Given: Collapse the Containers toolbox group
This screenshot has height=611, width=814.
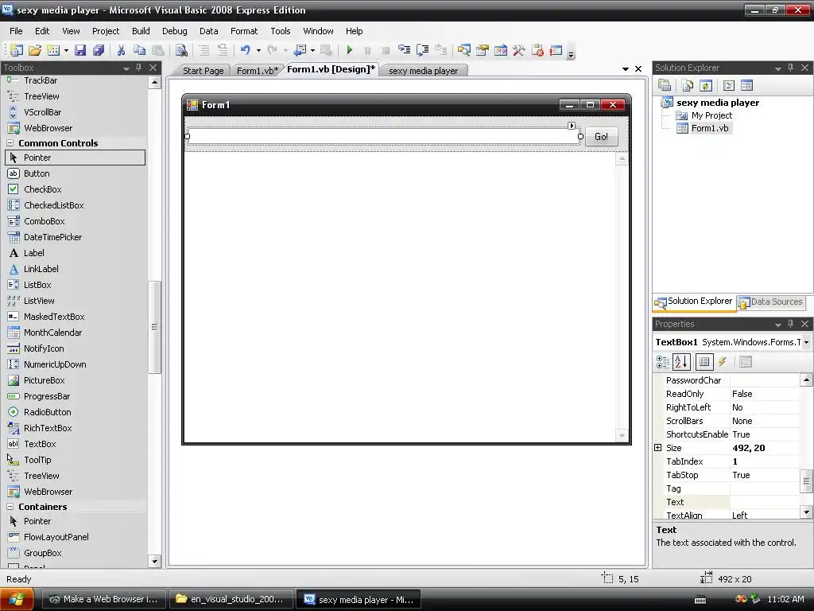Looking at the screenshot, I should coord(10,507).
